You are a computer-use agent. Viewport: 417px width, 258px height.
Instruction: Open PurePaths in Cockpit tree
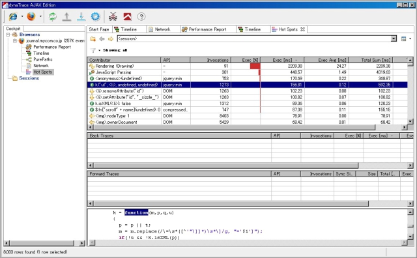coord(43,59)
